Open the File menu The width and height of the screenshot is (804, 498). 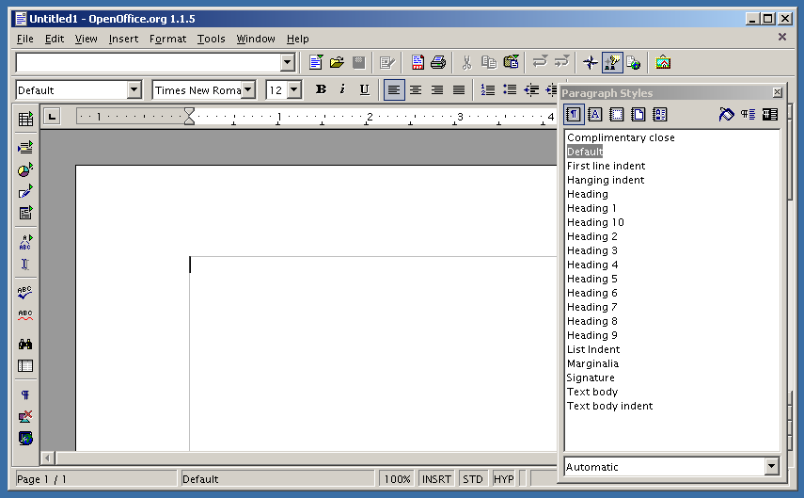(24, 39)
